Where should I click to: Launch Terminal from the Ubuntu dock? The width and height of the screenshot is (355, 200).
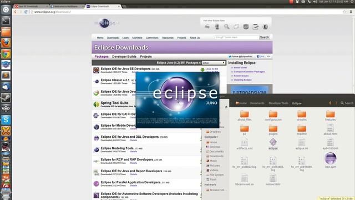click(x=6, y=21)
